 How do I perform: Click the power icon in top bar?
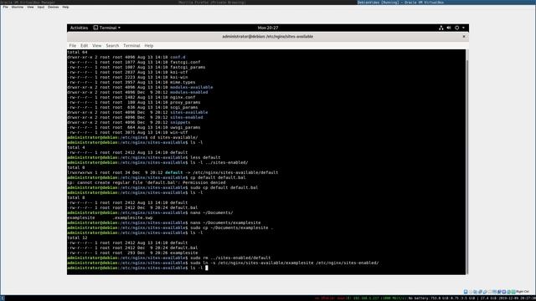(456, 28)
